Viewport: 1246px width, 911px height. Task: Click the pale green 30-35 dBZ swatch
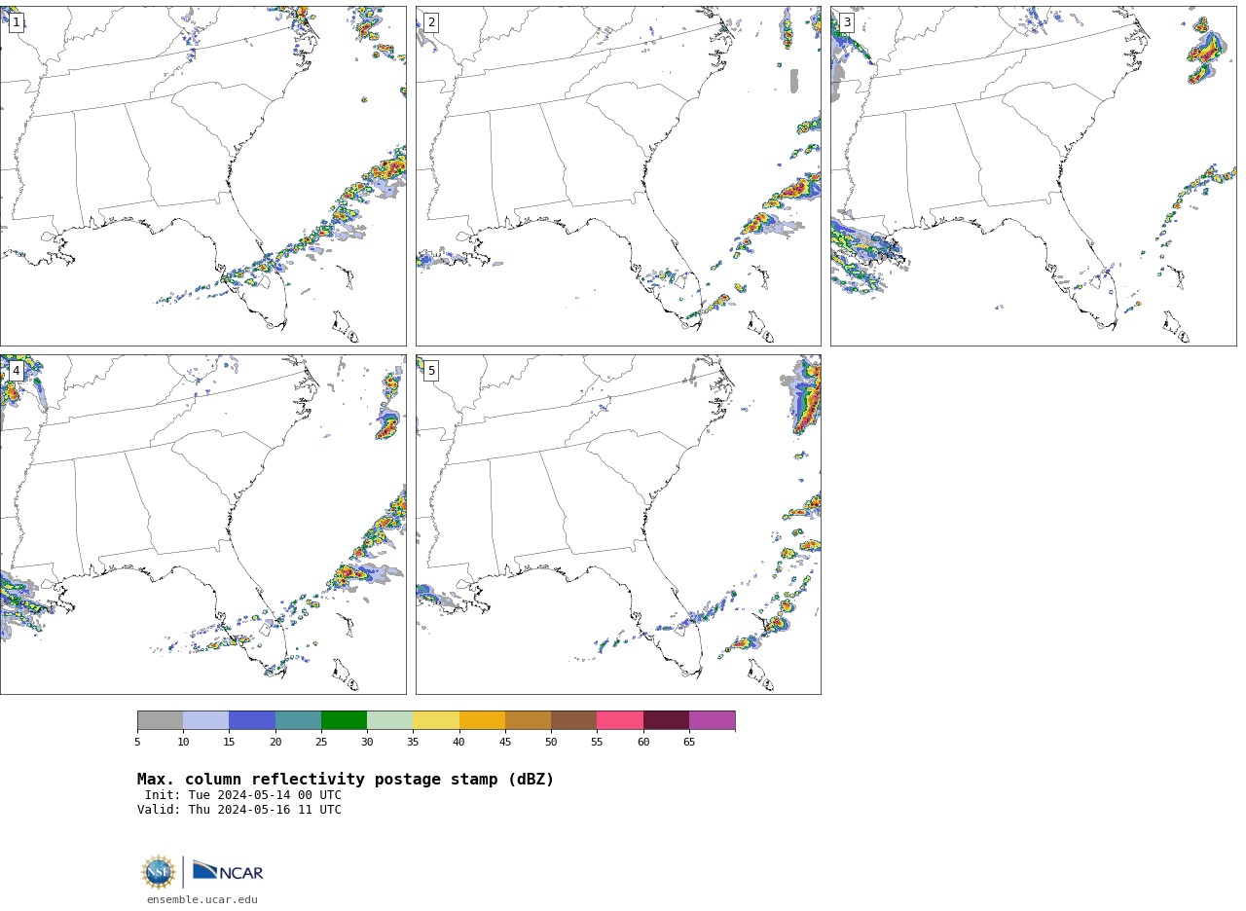[390, 720]
